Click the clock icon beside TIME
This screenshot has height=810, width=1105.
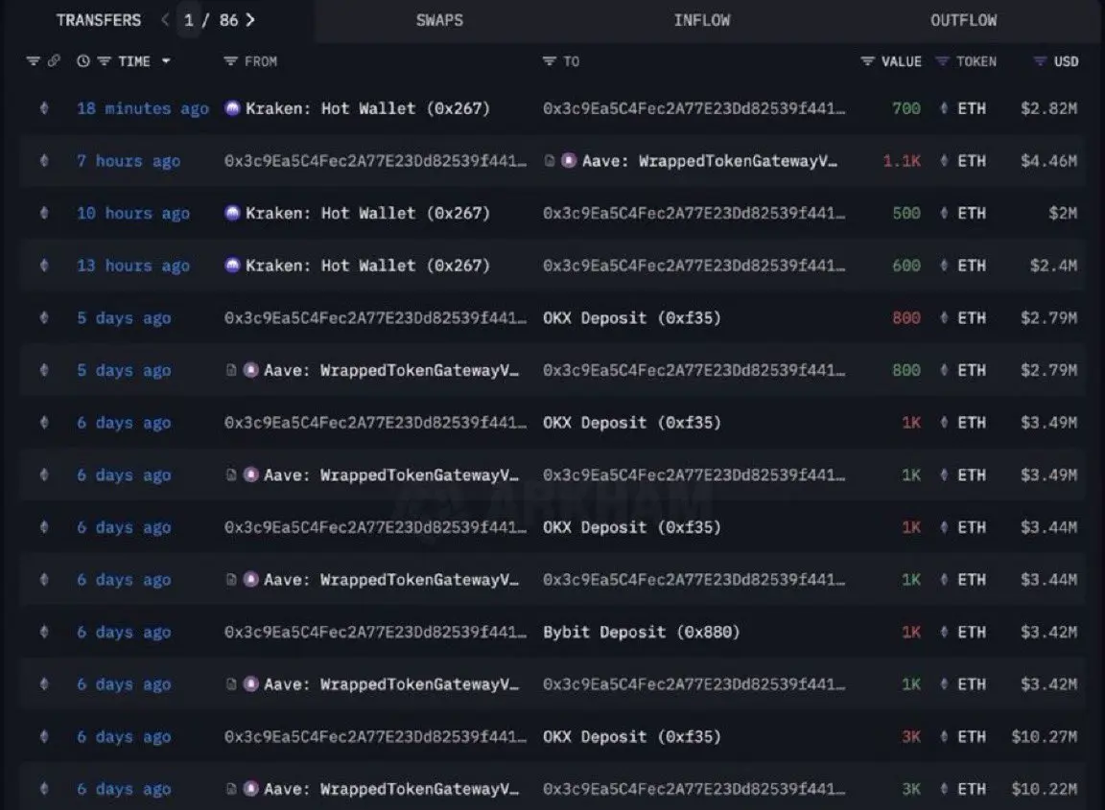point(83,61)
